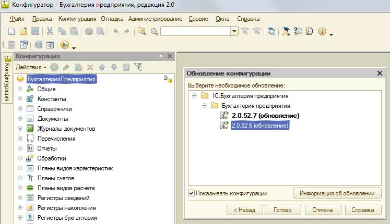The width and height of the screenshot is (390, 224).
Task: Open the Правка menu
Action: pyautogui.click(x=42, y=19)
